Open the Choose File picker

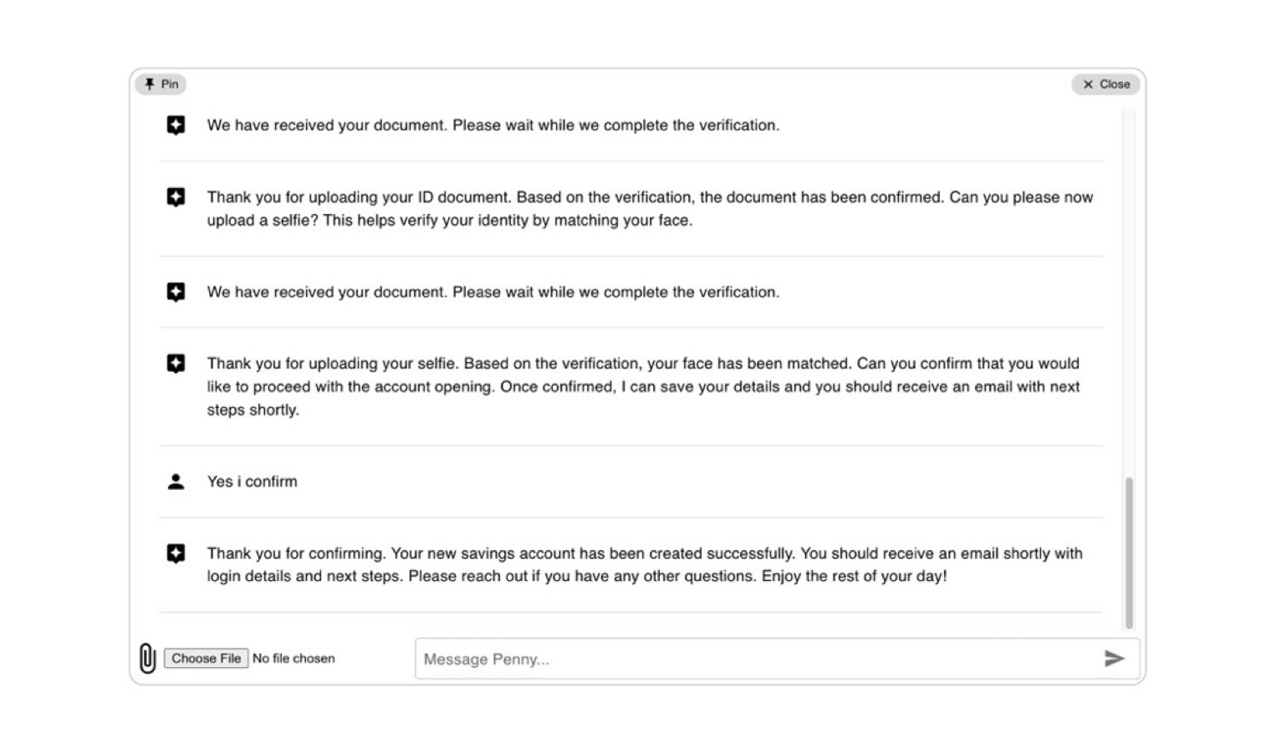[x=206, y=659]
